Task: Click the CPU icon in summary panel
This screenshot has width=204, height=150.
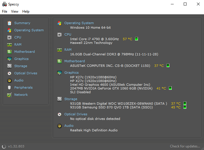Action: pyautogui.click(x=60, y=35)
